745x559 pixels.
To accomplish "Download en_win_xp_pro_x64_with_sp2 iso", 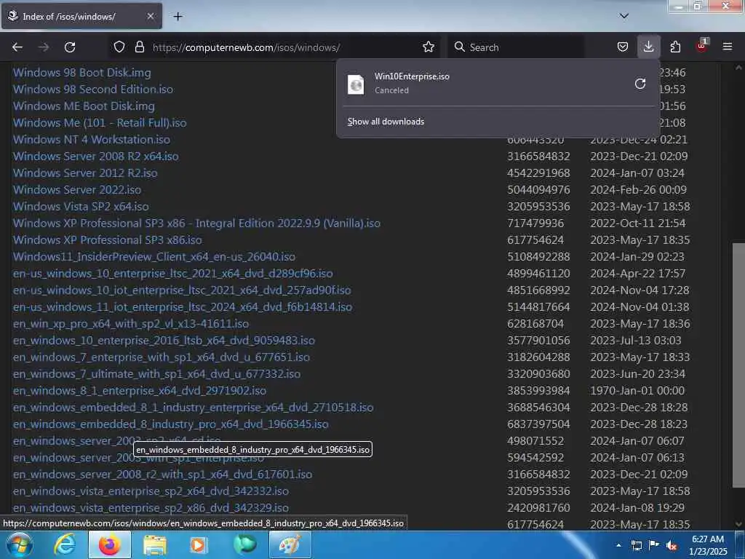I will 131,324.
